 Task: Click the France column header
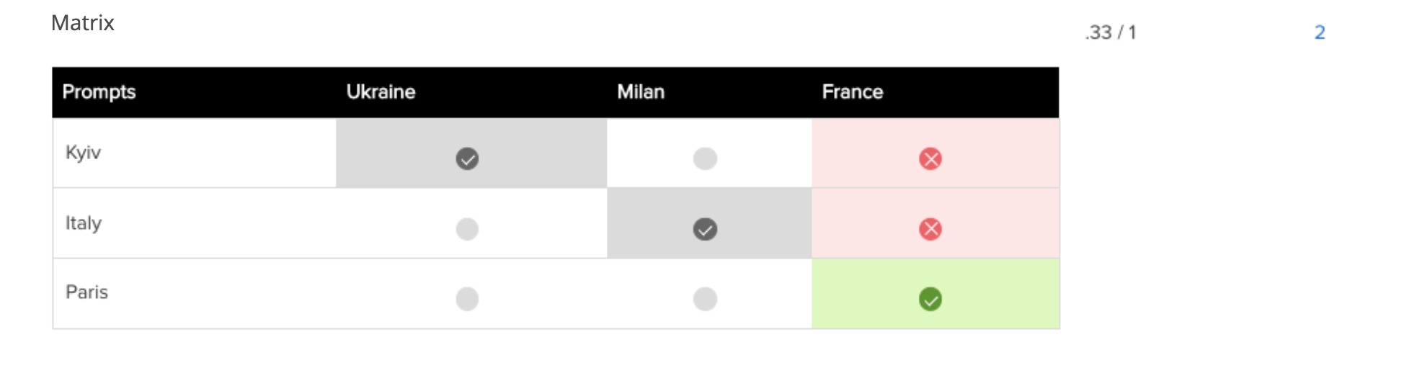(x=853, y=92)
